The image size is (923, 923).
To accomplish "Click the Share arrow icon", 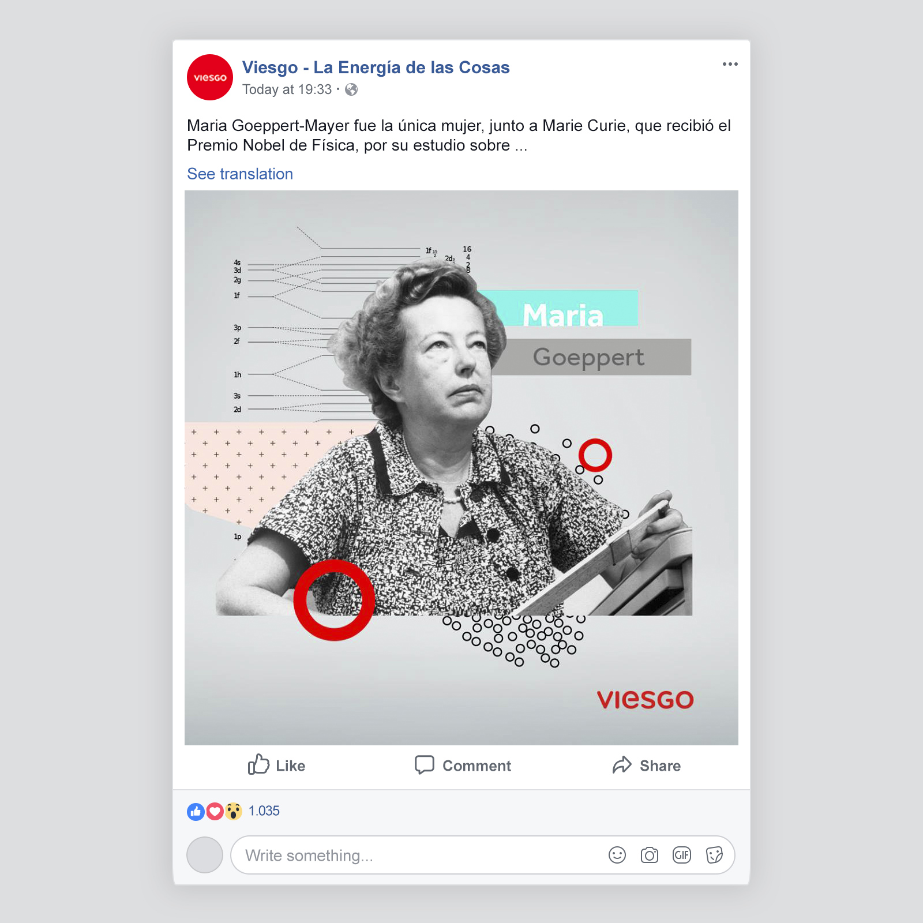I will (622, 765).
